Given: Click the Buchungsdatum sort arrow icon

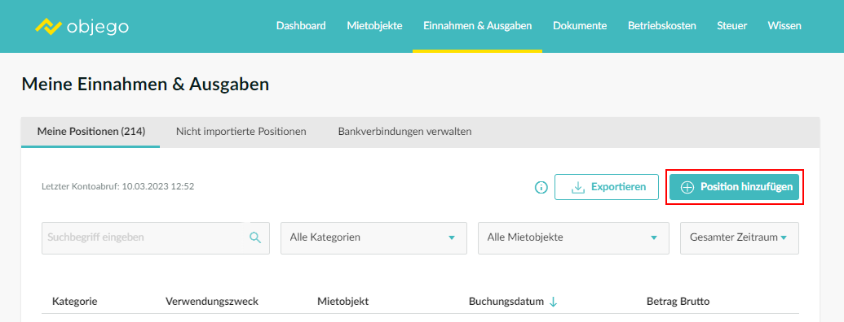Looking at the screenshot, I should 553,302.
